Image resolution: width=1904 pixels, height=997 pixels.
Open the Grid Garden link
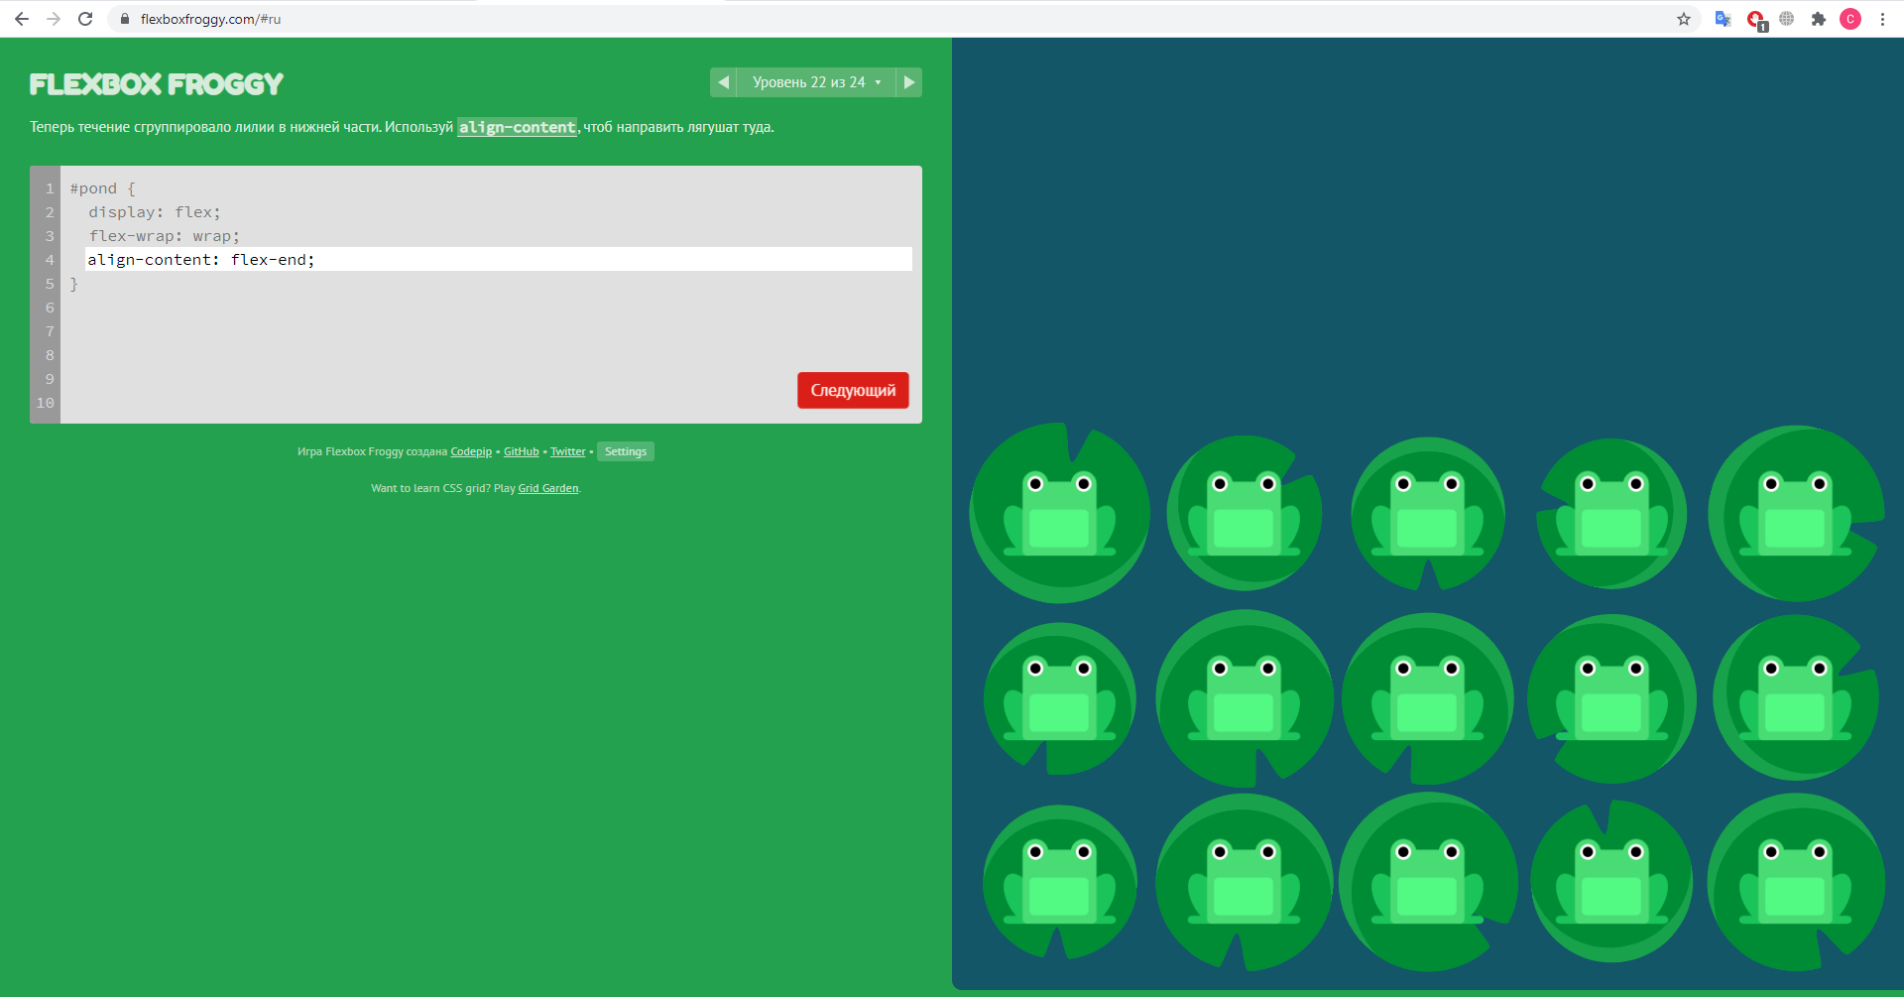548,488
